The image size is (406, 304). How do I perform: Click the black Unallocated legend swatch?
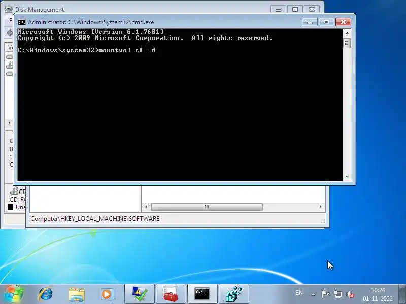click(x=11, y=207)
